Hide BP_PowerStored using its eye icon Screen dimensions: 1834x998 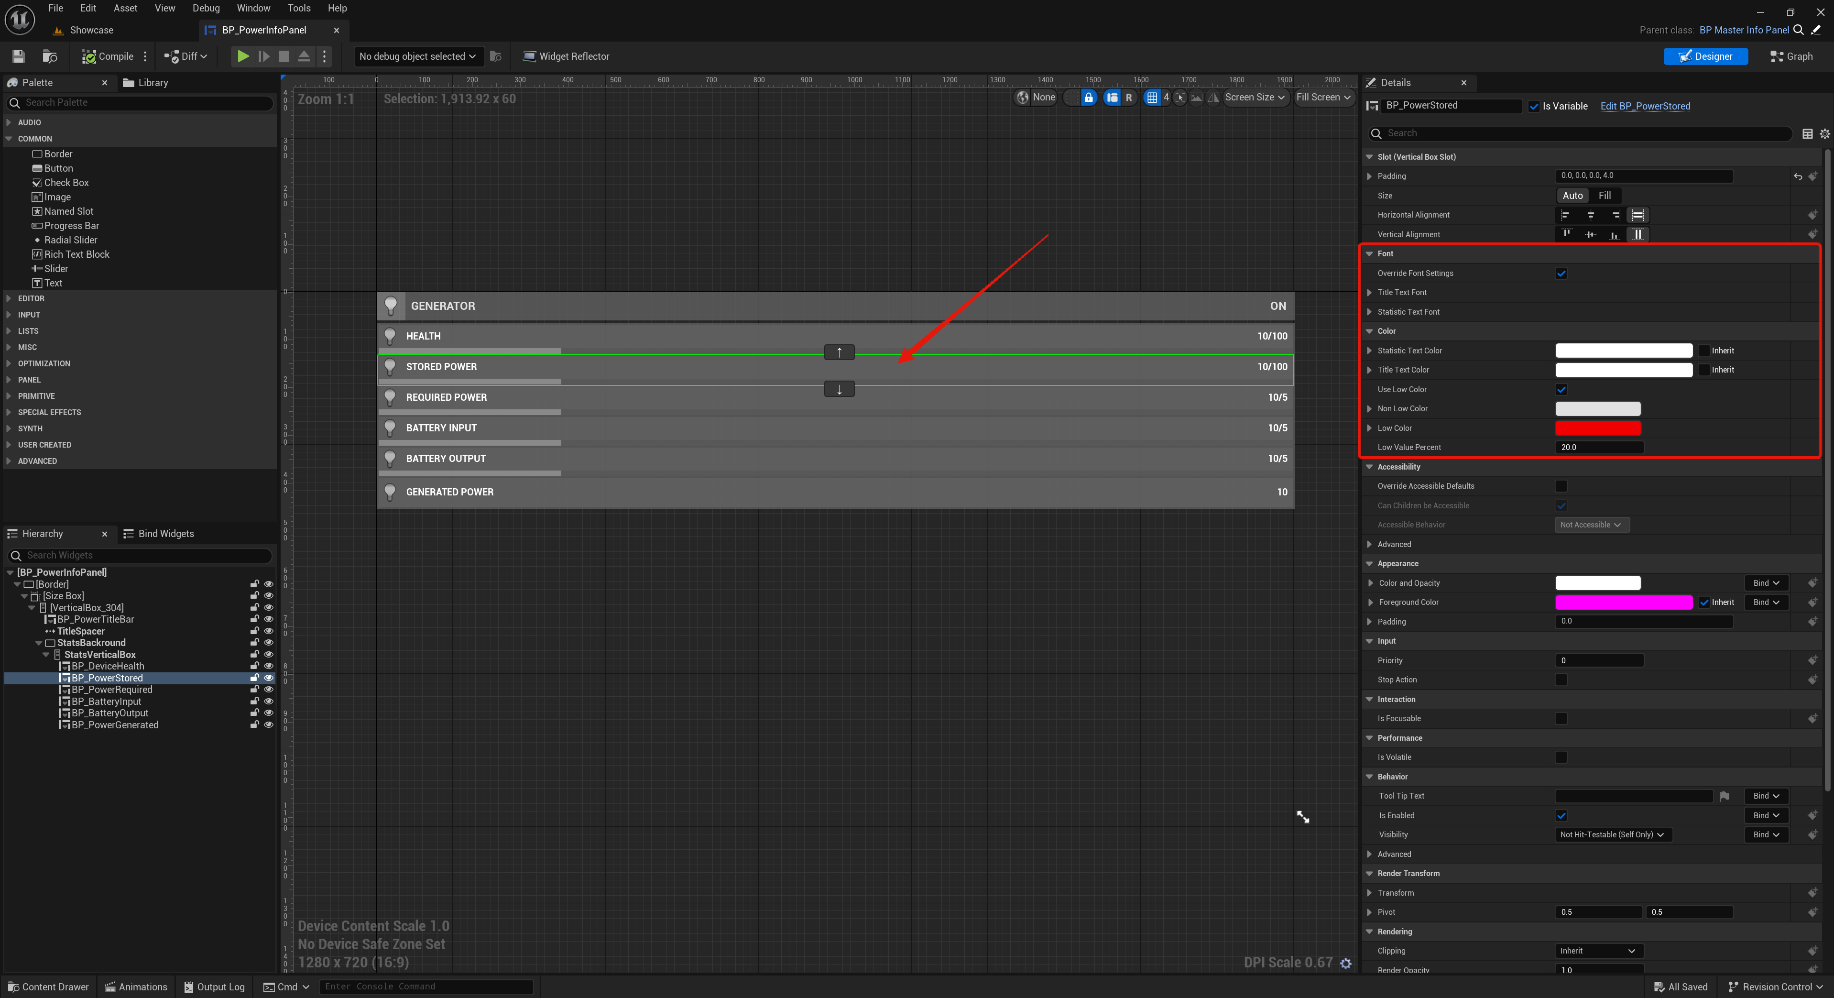coord(268,678)
